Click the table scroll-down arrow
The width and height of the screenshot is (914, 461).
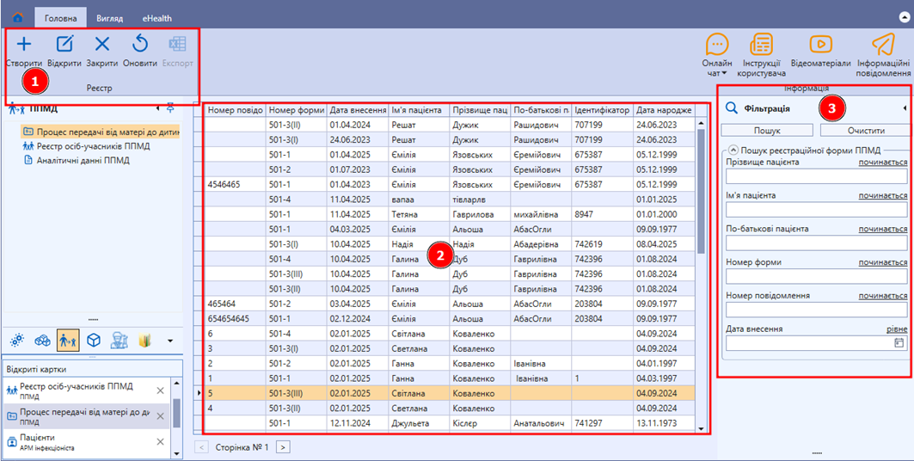point(702,427)
